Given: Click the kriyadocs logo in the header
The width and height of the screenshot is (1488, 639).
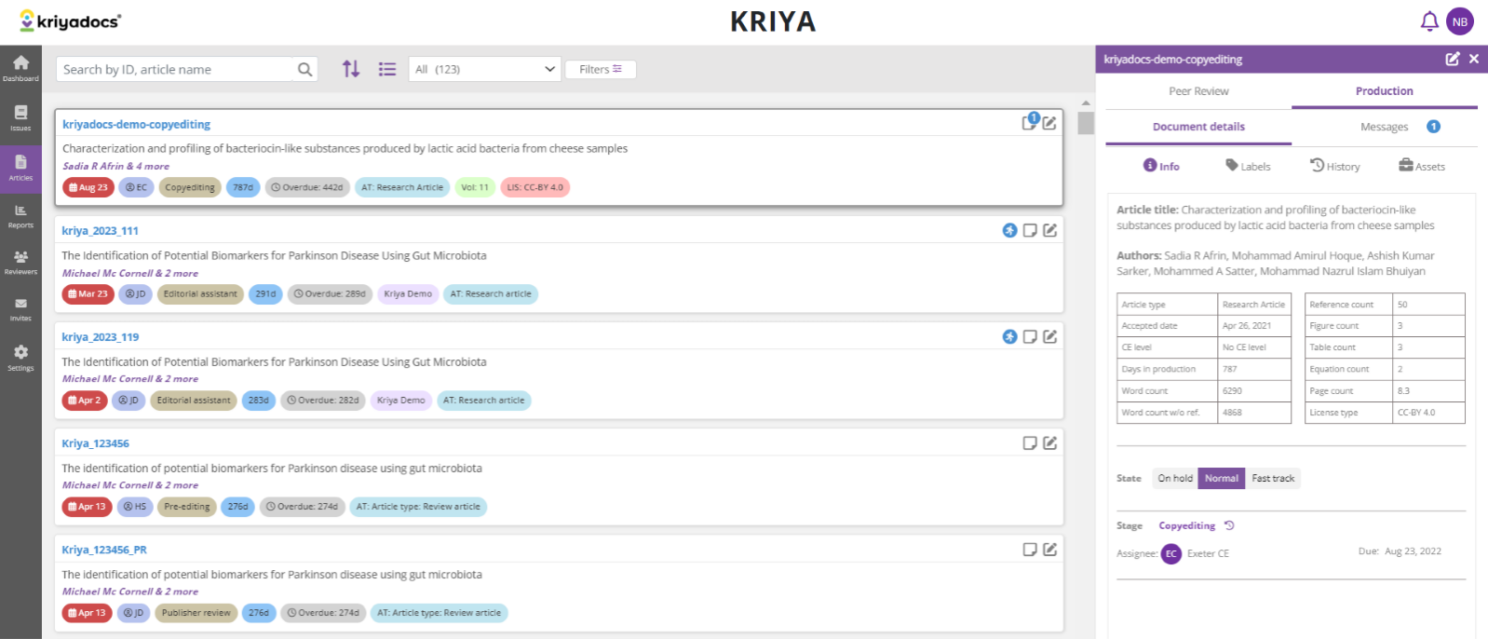Looking at the screenshot, I should 71,20.
